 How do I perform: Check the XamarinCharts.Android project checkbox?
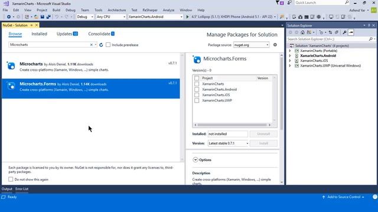click(197, 90)
